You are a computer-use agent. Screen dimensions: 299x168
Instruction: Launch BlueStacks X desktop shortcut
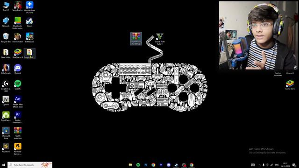[18, 54]
